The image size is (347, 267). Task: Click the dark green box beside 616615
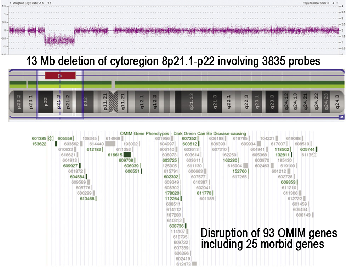[x=127, y=155]
